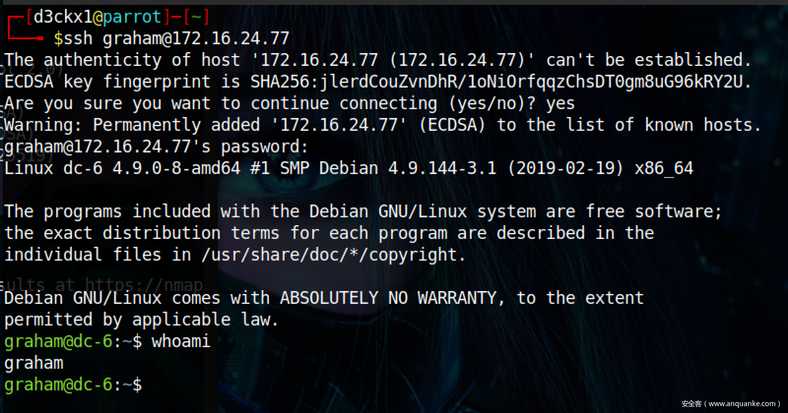Image resolution: width=788 pixels, height=413 pixels.
Task: Click the typed "yes" answer after (yes/no)?
Action: tap(560, 103)
